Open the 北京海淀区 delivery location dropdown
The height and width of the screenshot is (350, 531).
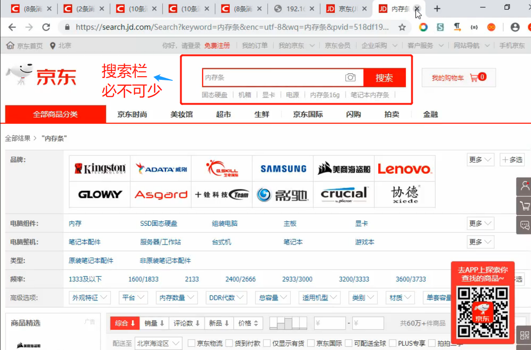[x=158, y=343]
